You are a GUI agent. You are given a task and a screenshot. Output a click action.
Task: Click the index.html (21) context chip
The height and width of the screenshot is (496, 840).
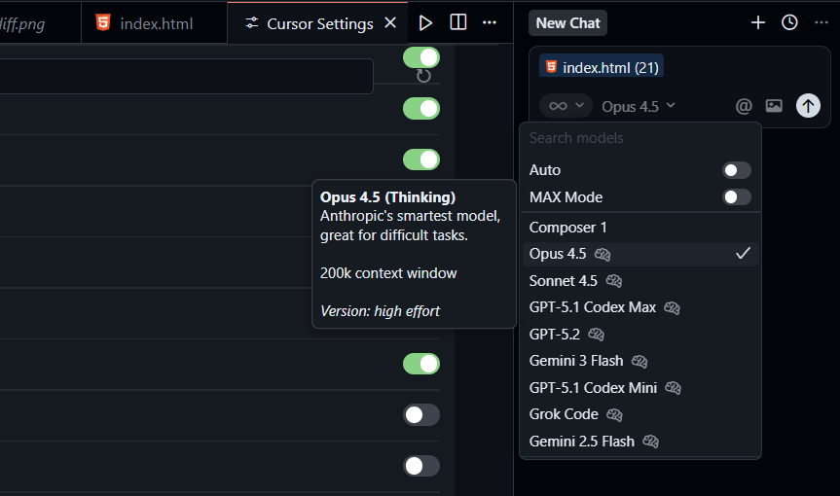(602, 67)
